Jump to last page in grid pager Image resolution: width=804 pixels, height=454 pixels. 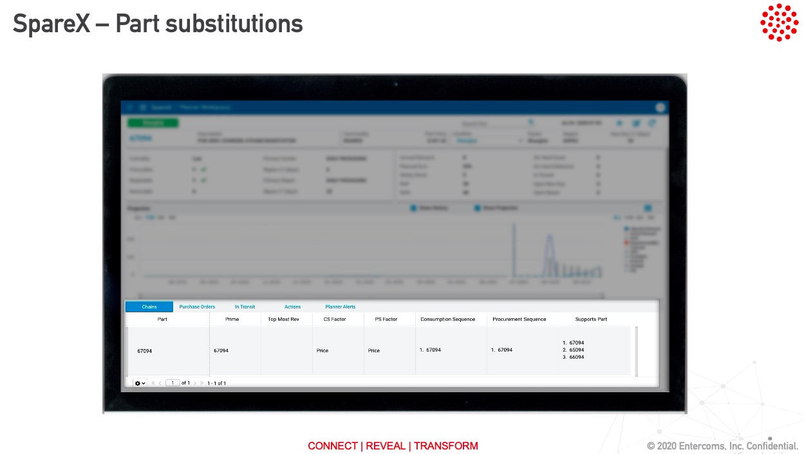point(201,383)
